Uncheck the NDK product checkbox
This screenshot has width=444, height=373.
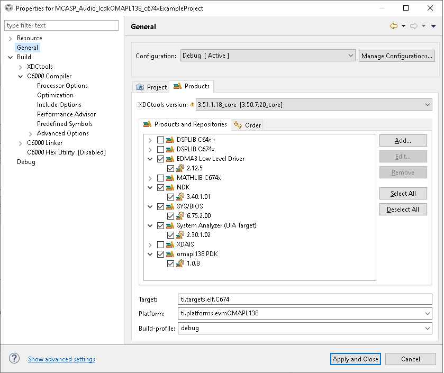click(160, 187)
